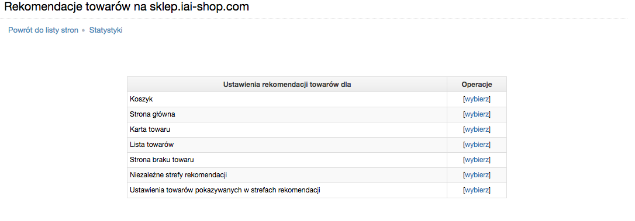Open wybierz for Lista towarów
Viewport: 635px width, 221px height.
pos(477,144)
